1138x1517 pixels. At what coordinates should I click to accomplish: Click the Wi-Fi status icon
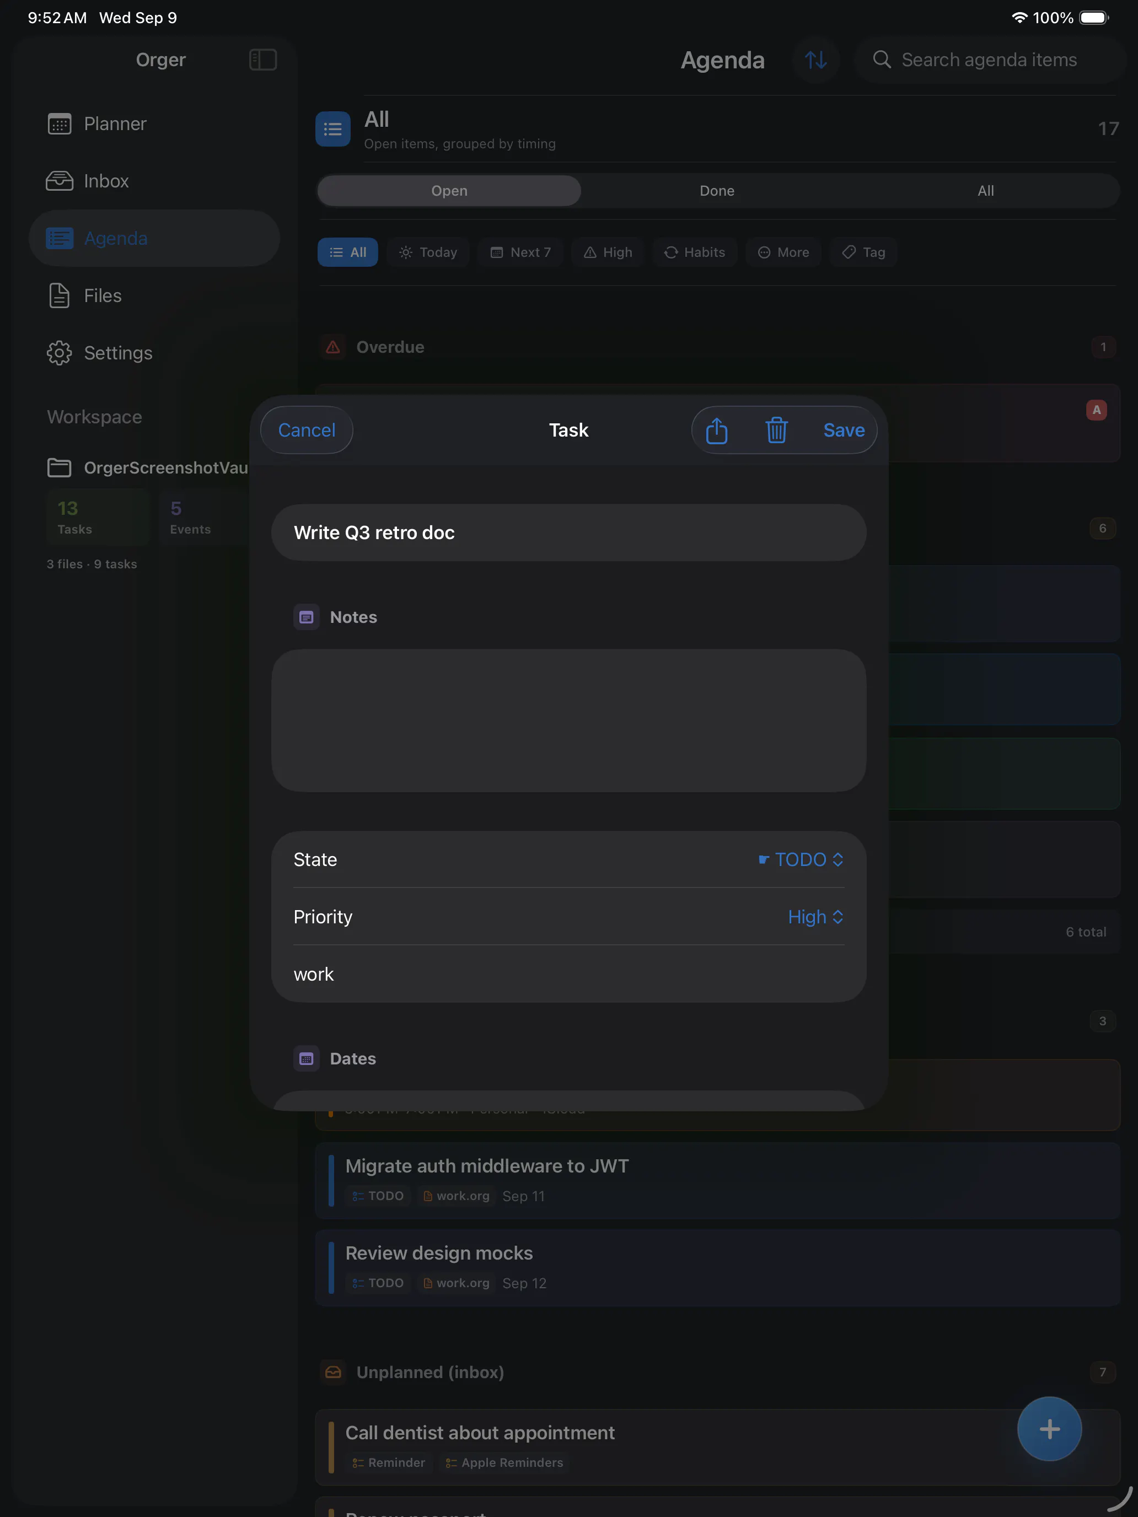pyautogui.click(x=1019, y=18)
